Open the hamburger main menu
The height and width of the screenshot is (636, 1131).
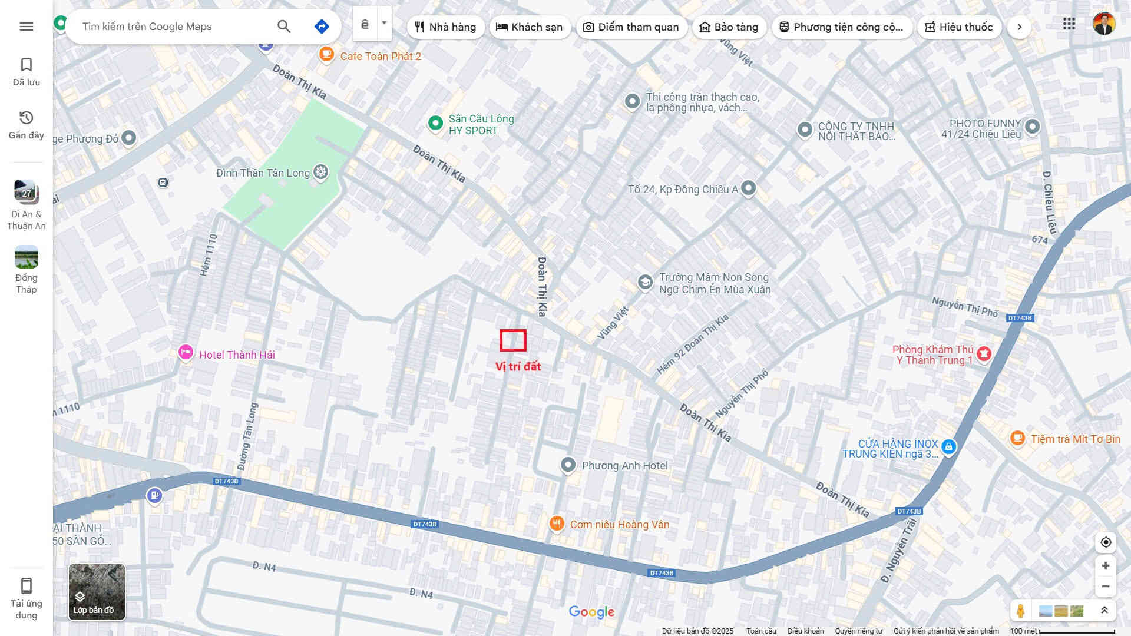pos(26,26)
